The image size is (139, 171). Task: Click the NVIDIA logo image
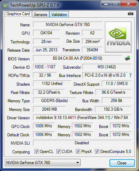click(118, 37)
